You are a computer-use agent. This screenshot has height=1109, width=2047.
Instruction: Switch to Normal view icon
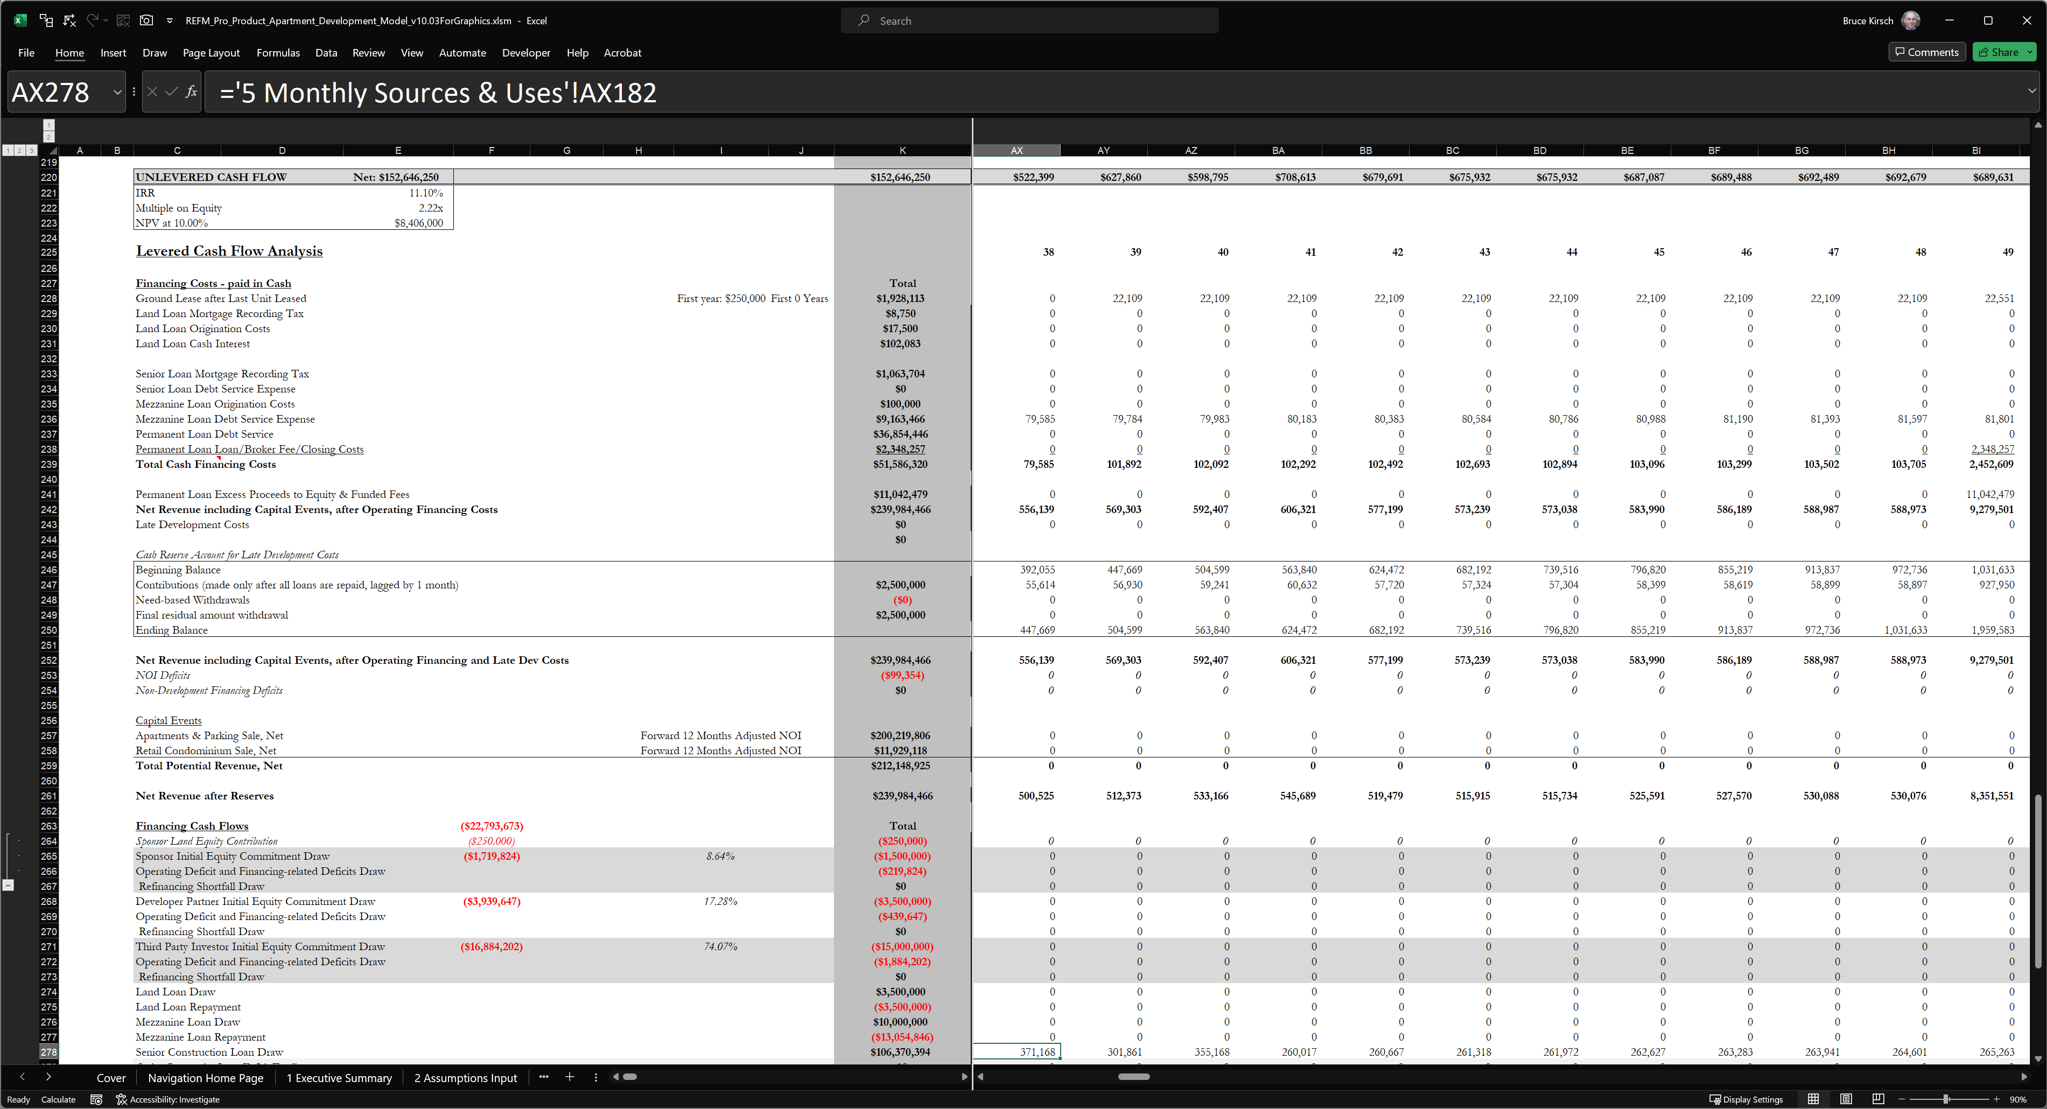point(1813,1099)
